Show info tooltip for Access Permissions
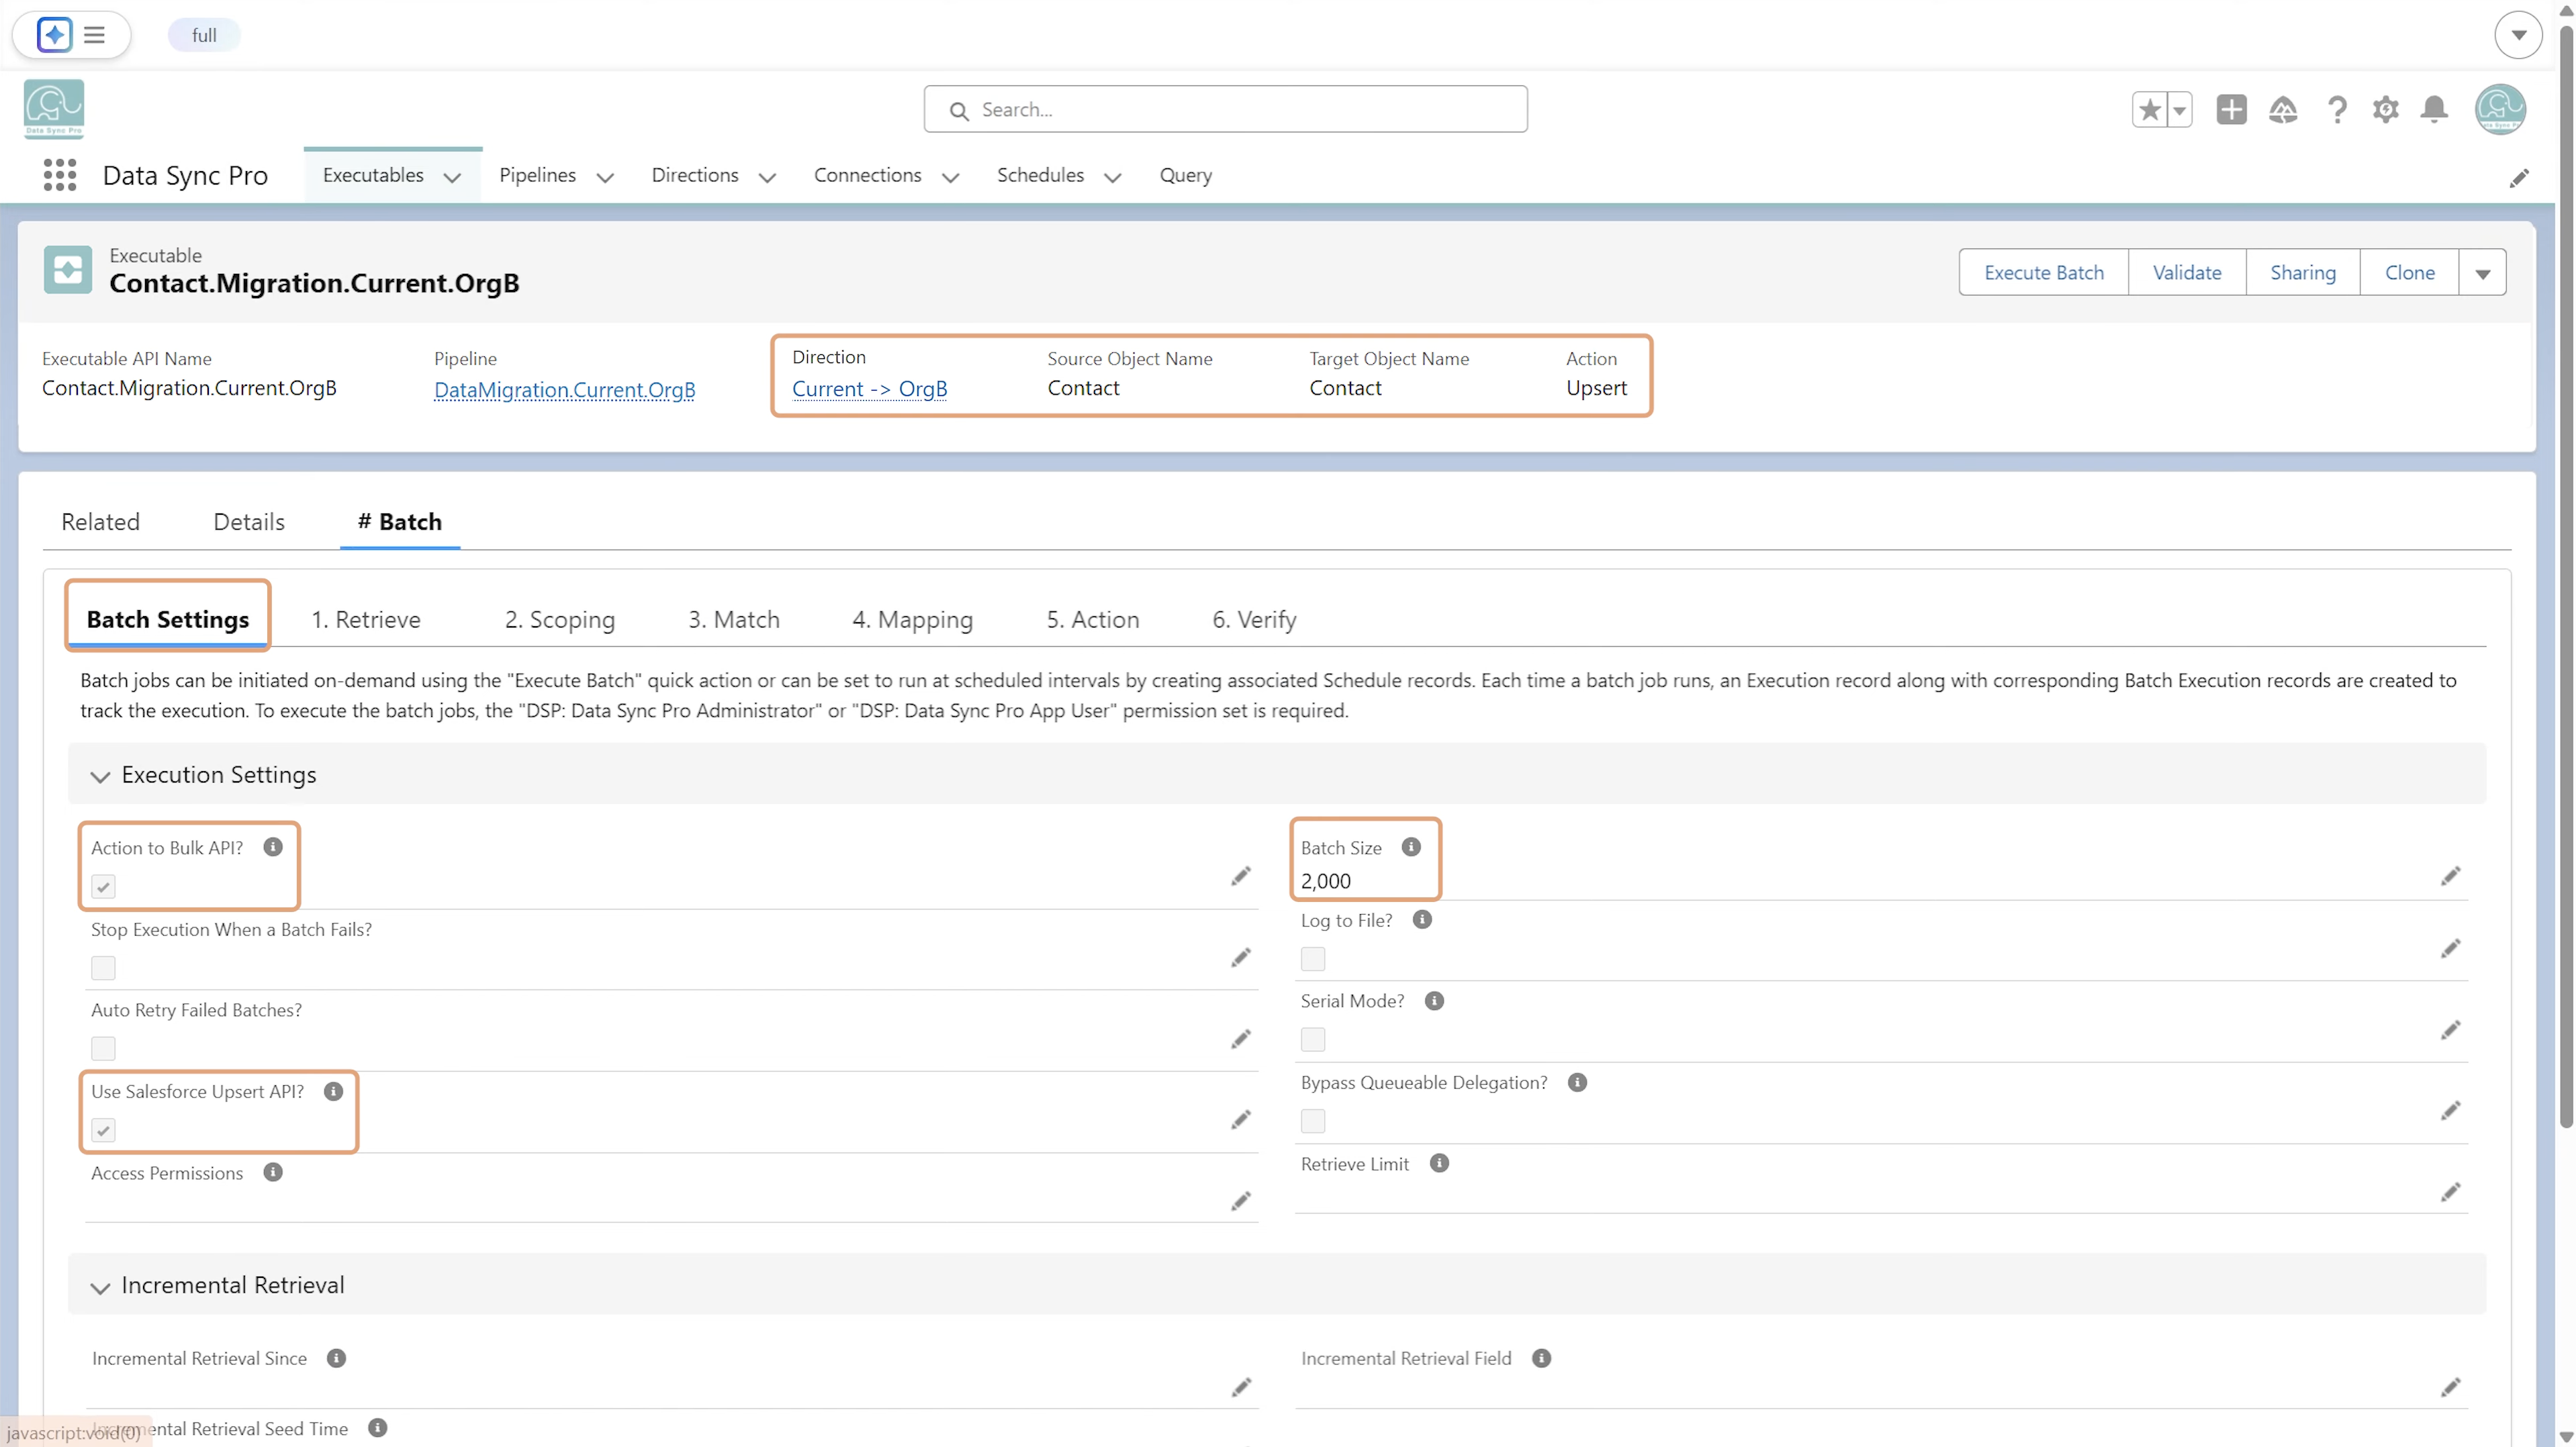Screen dimensions: 2576x1447 coord(273,1172)
